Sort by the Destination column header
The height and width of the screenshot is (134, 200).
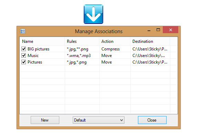pos(150,41)
